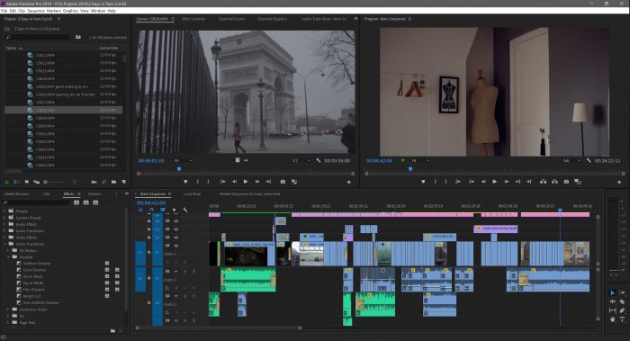Mute the Audio 1 track
The height and width of the screenshot is (341, 630).
176,272
